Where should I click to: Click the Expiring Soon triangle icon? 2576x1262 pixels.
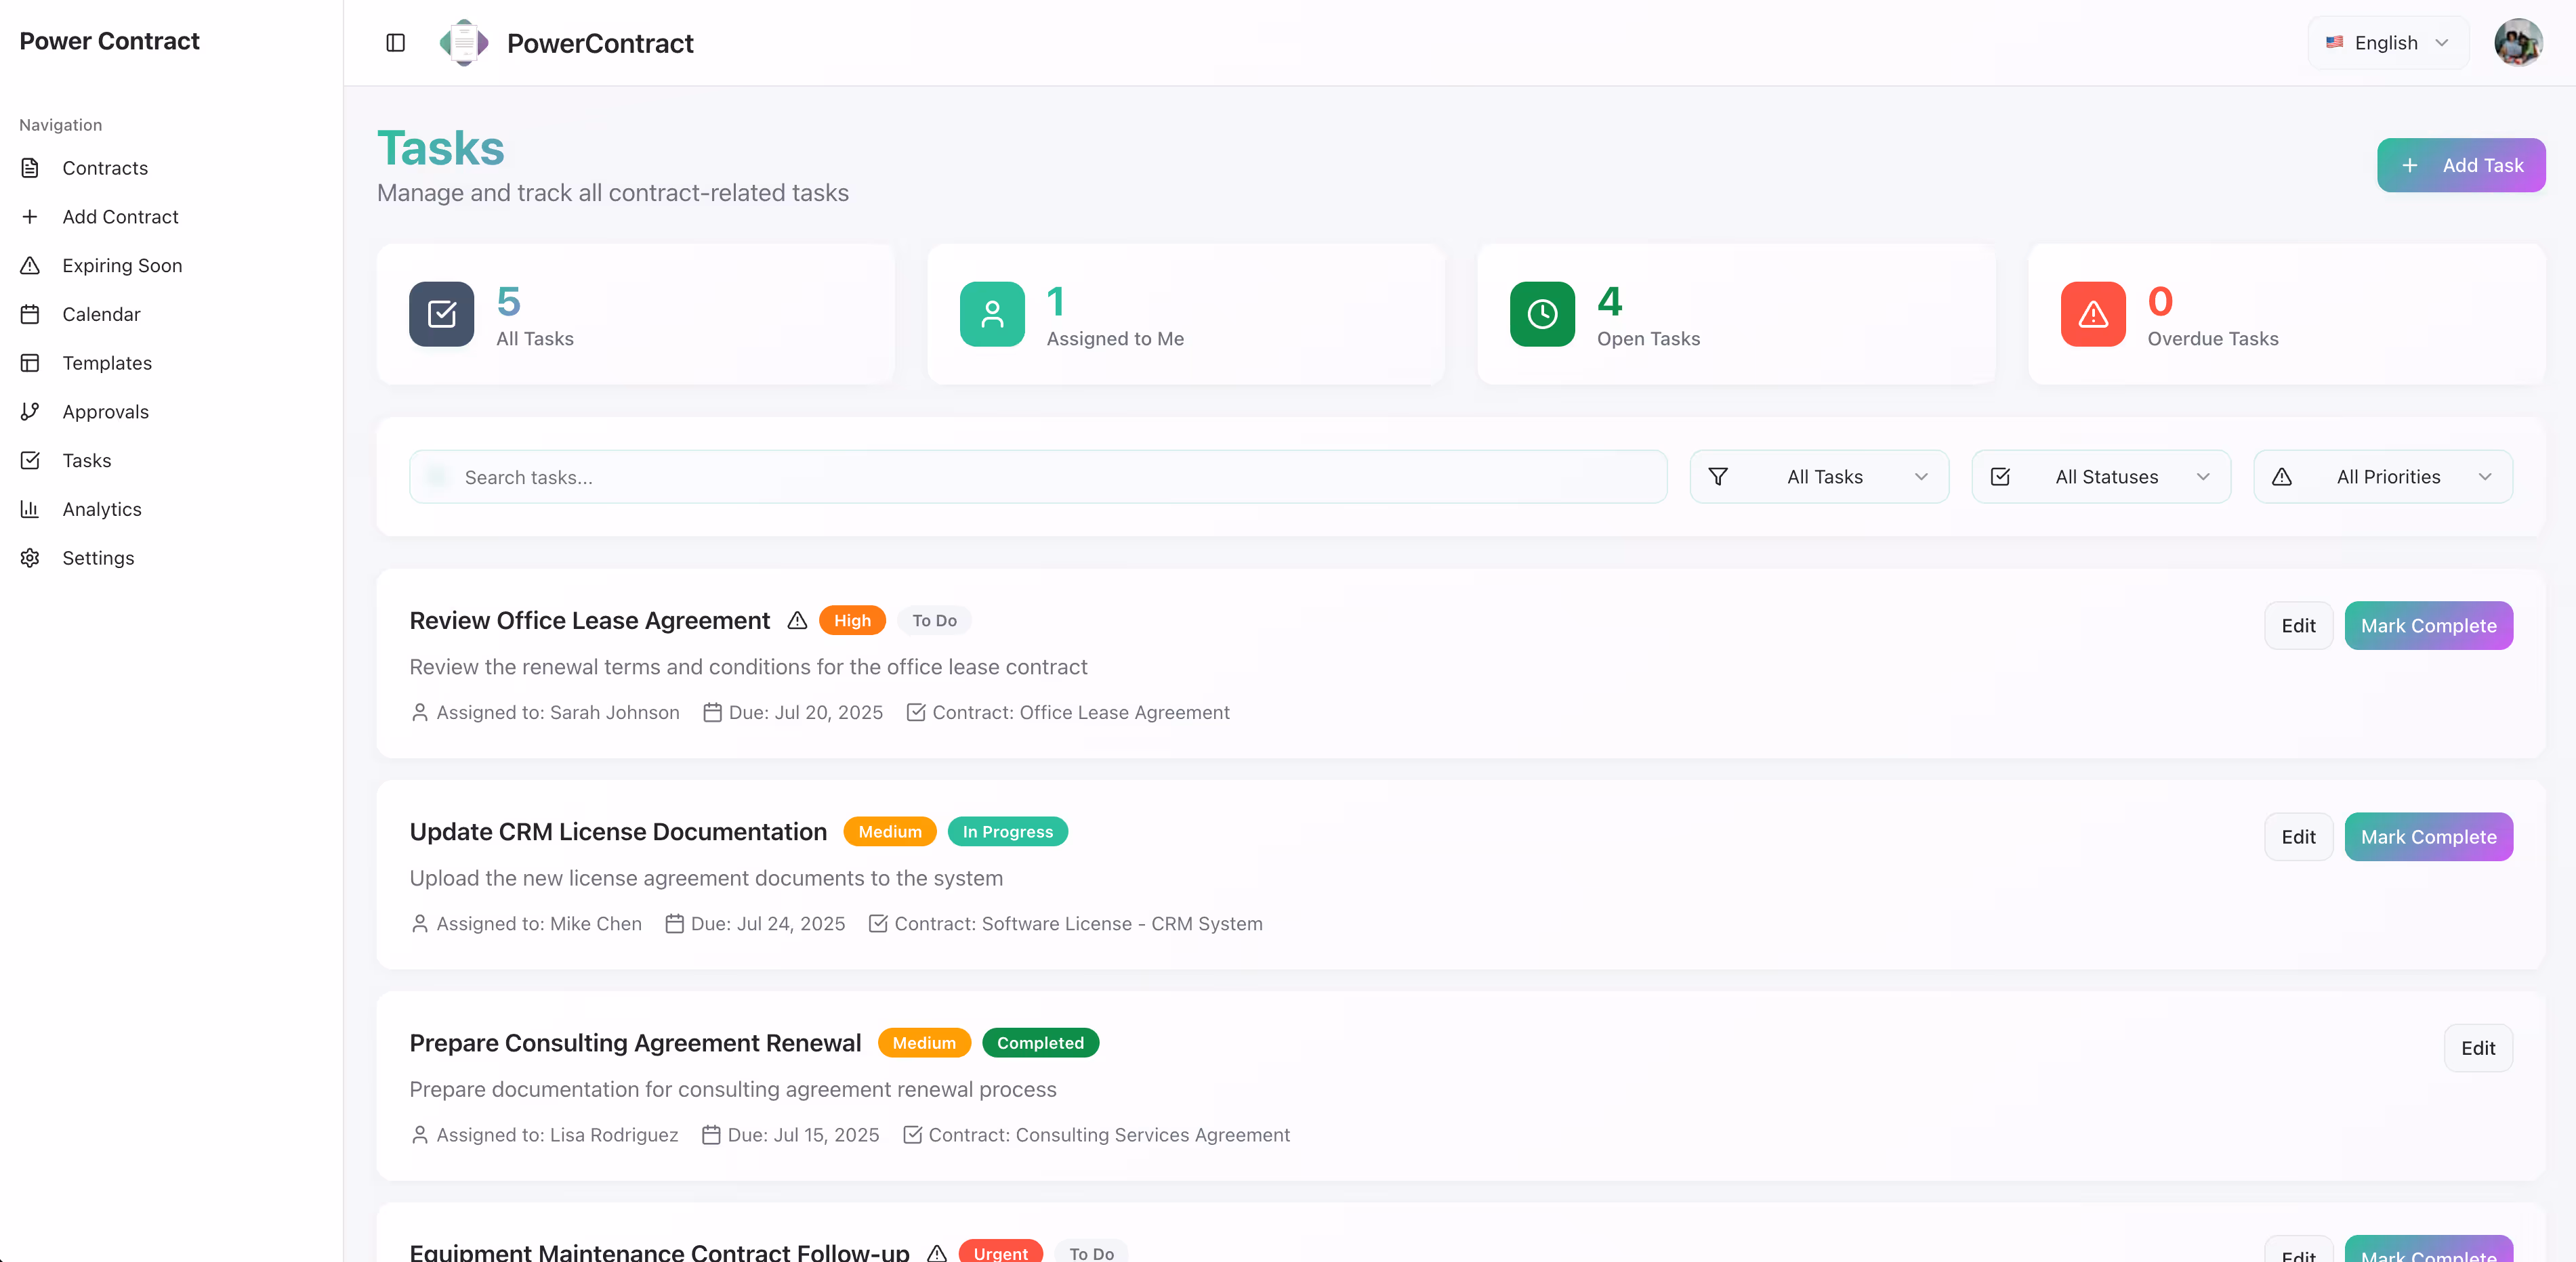pyautogui.click(x=30, y=266)
